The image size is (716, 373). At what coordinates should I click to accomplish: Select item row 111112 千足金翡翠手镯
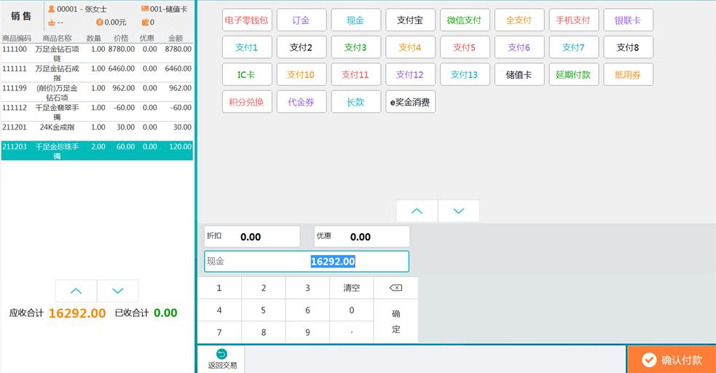pyautogui.click(x=97, y=112)
